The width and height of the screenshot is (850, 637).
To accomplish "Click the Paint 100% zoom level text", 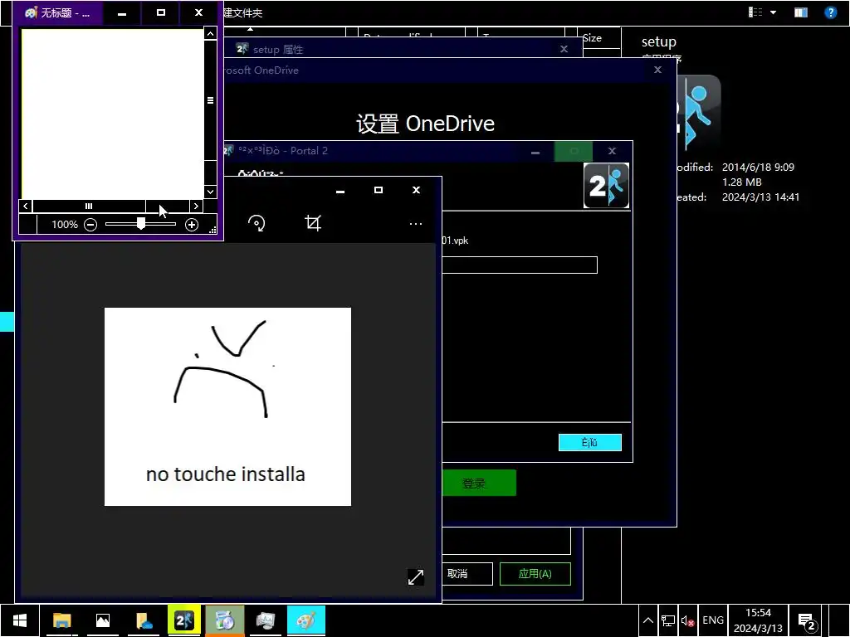I will click(x=65, y=224).
